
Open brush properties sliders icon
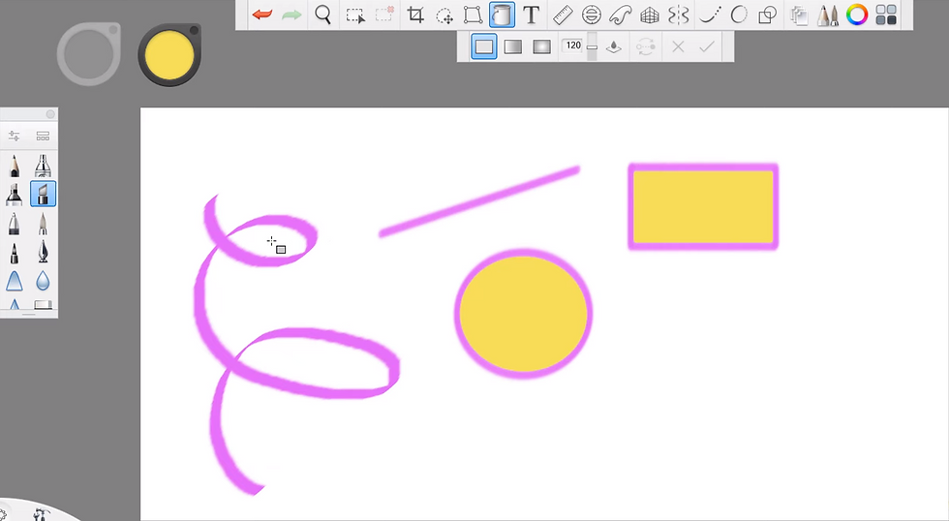tap(14, 136)
